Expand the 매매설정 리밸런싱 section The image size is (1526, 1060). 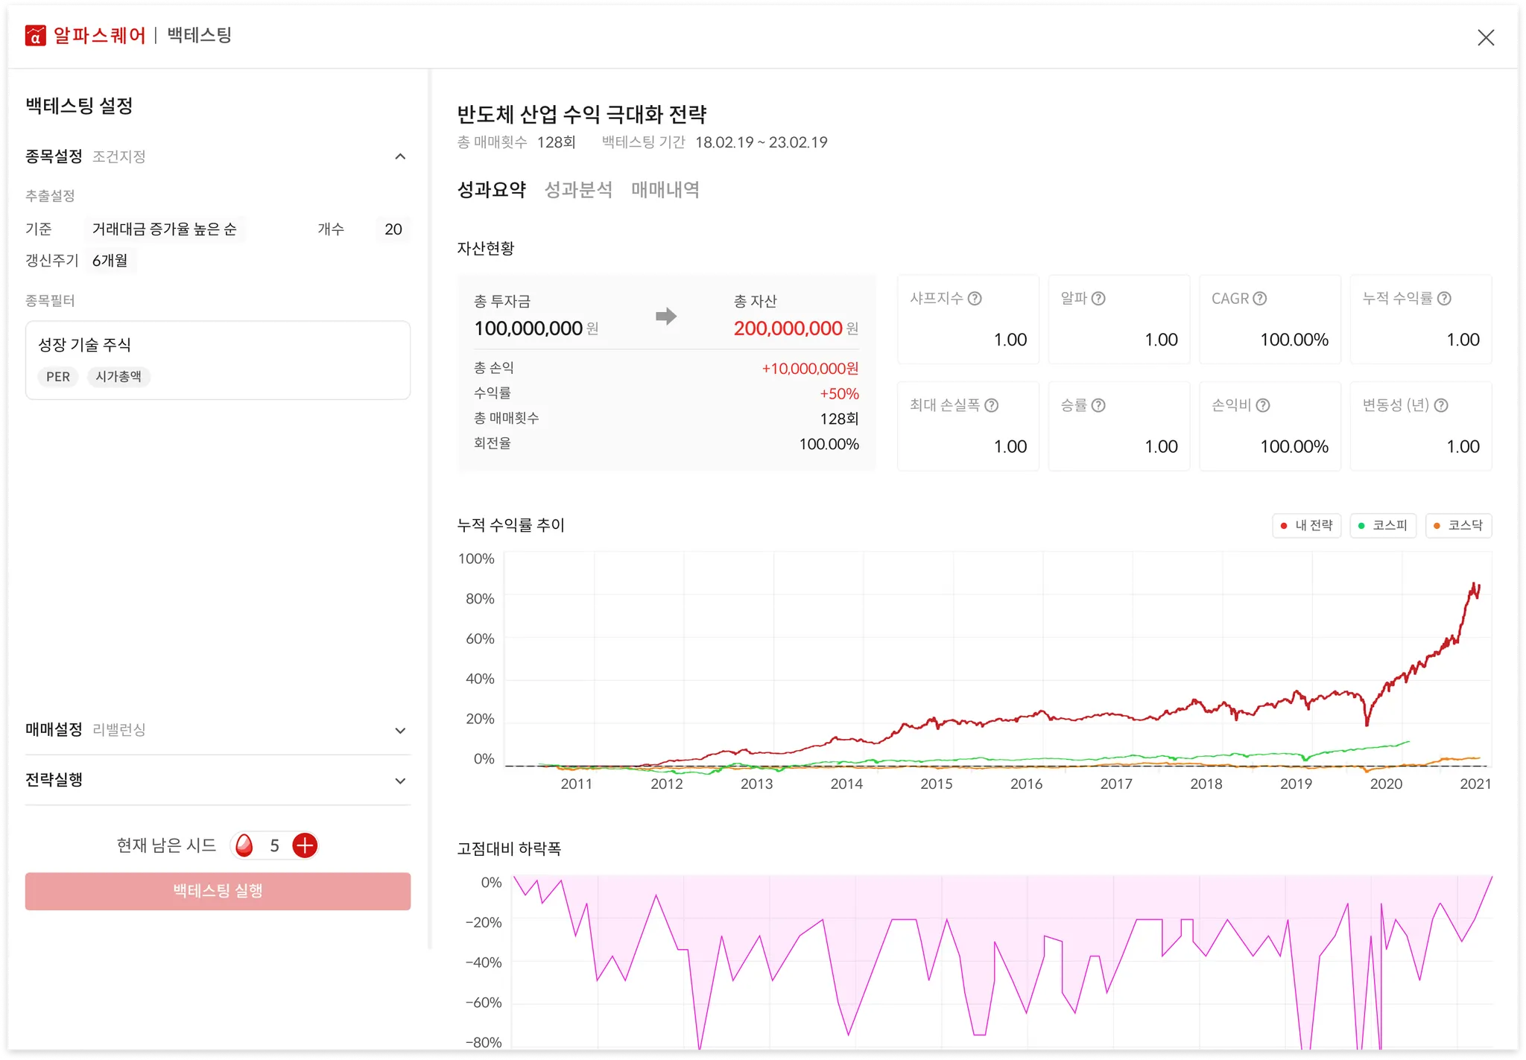(400, 731)
